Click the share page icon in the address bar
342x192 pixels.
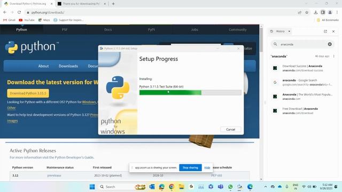(x=300, y=12)
